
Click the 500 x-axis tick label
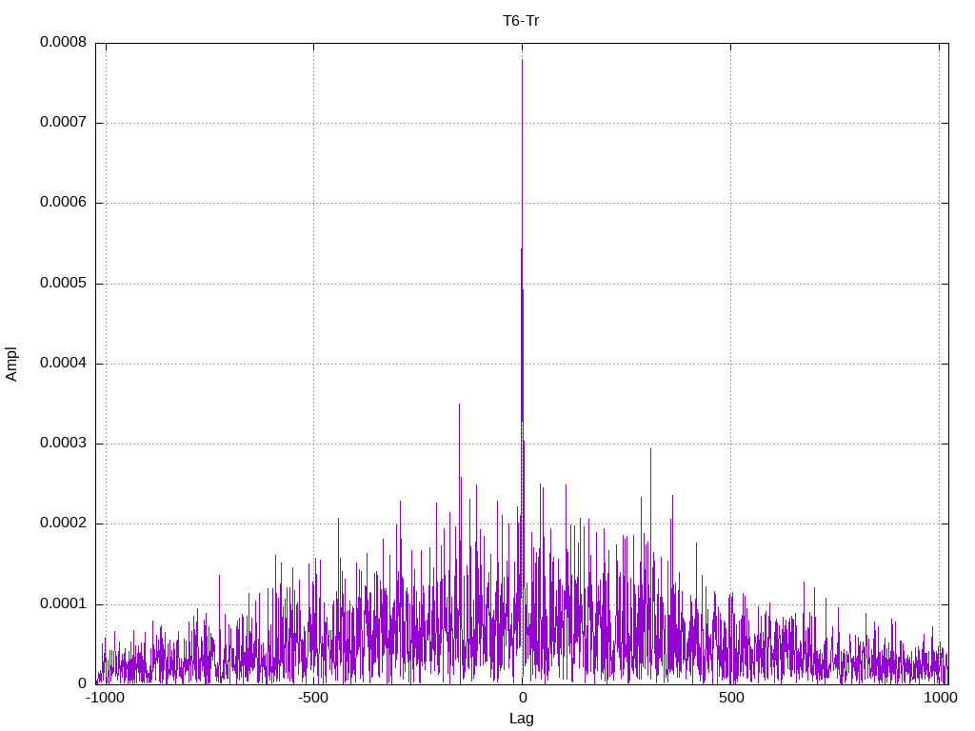[731, 698]
